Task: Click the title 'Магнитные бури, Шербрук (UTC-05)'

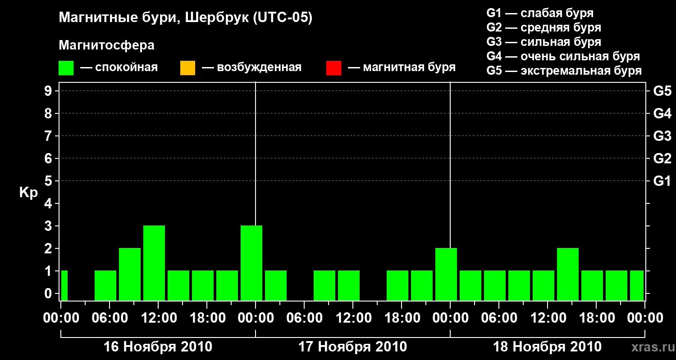Action: pyautogui.click(x=186, y=18)
